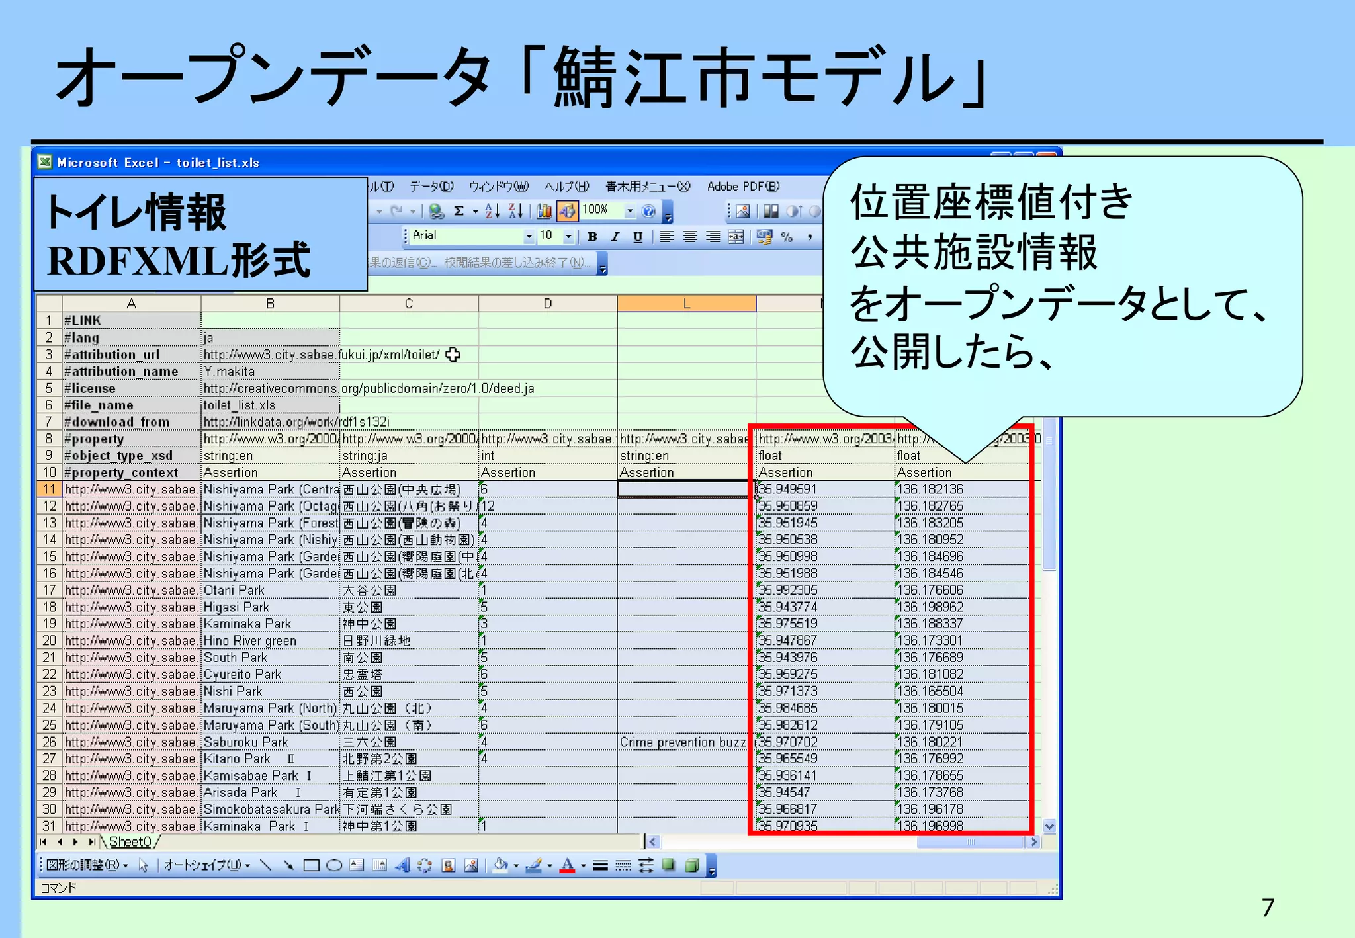This screenshot has height=938, width=1355.
Task: Select the Arrow drawing tool
Action: point(288,865)
